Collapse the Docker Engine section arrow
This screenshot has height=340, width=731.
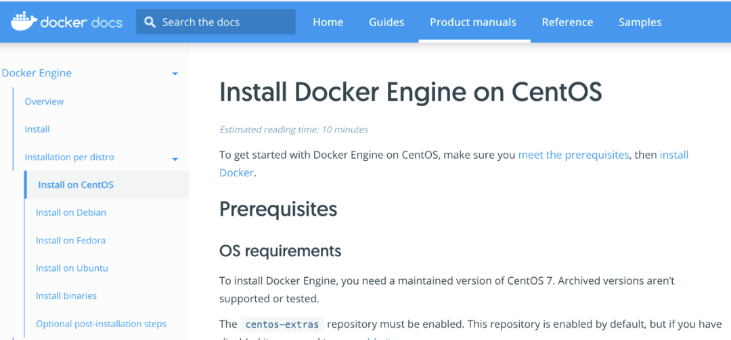[x=175, y=74]
